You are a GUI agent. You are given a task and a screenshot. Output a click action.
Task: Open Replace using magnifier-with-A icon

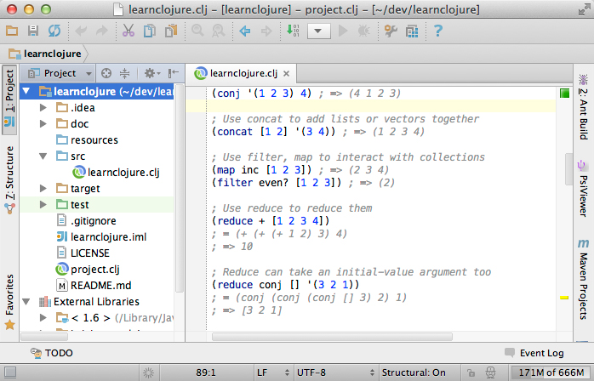tap(218, 31)
